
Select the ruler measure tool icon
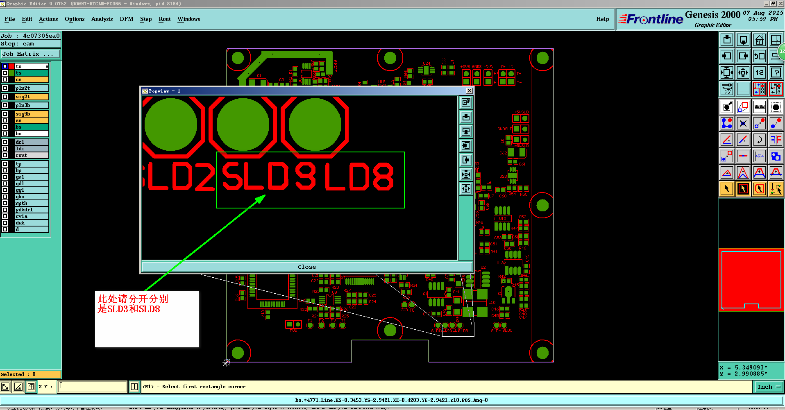(760, 107)
